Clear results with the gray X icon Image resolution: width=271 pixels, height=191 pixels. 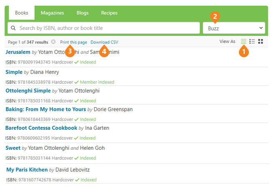(x=53, y=42)
